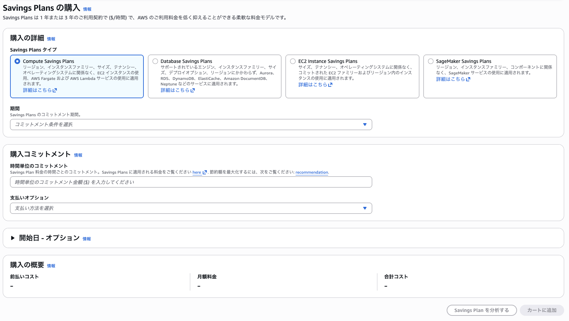Select the EC2 Instance Savings Plans option
This screenshot has width=569, height=321.
tap(292, 61)
